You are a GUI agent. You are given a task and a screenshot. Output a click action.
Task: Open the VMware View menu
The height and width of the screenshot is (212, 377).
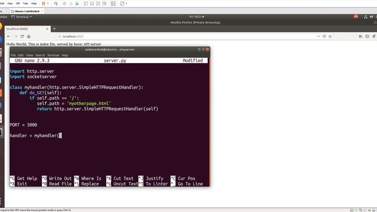tap(10, 4)
